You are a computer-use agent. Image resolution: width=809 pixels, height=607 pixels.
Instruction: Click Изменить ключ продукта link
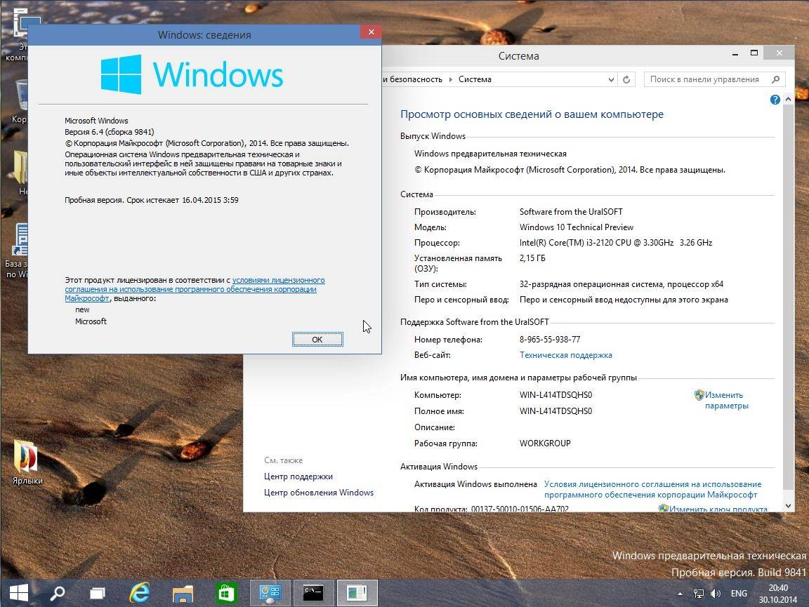718,509
